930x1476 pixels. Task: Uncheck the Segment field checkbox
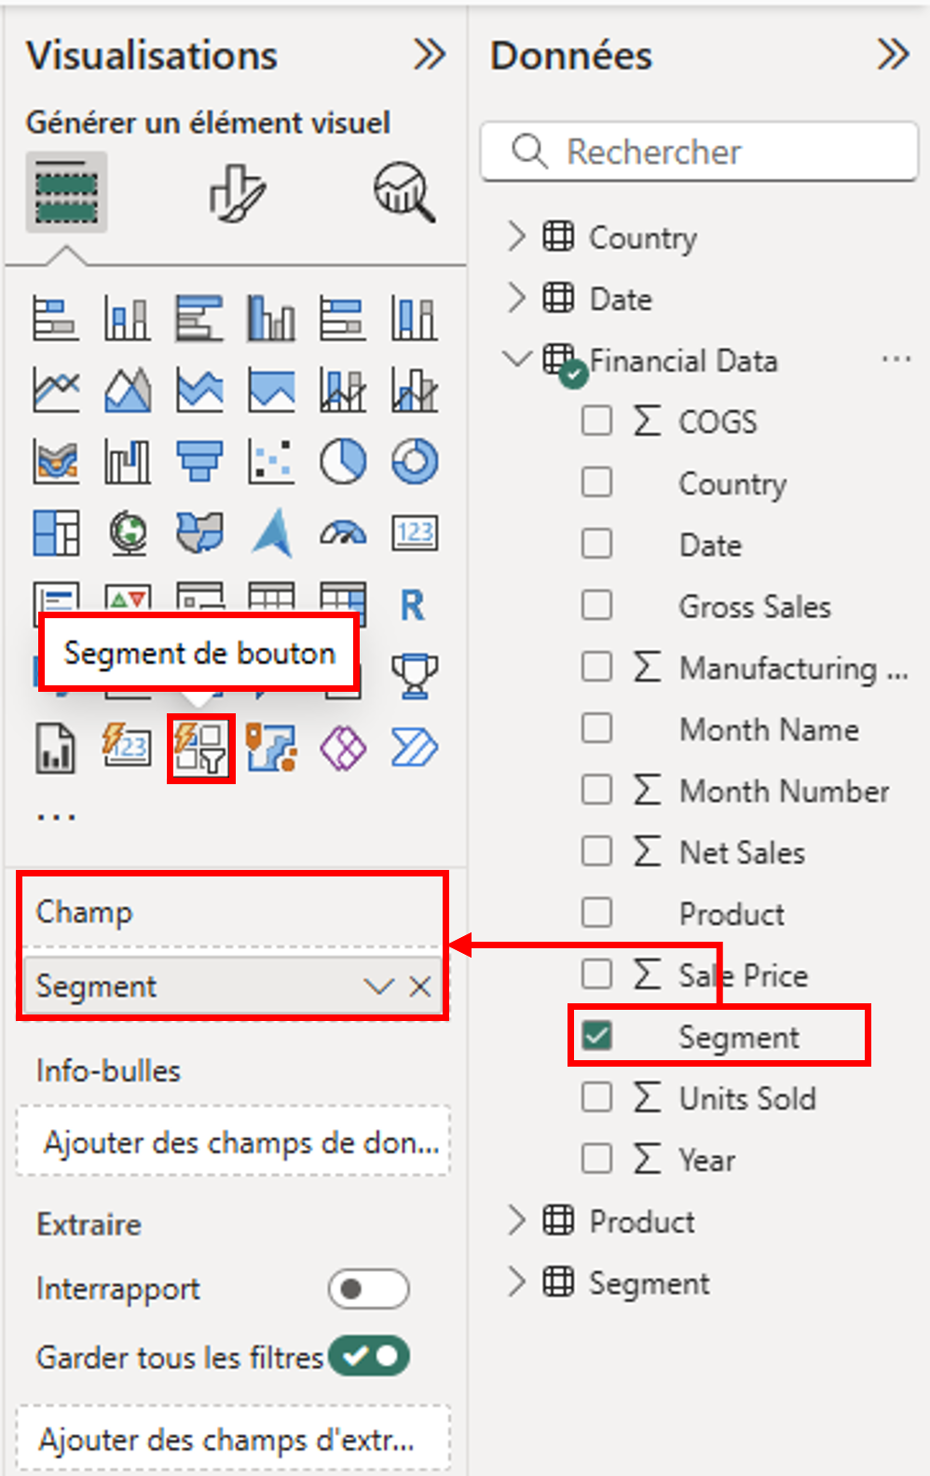[596, 1036]
